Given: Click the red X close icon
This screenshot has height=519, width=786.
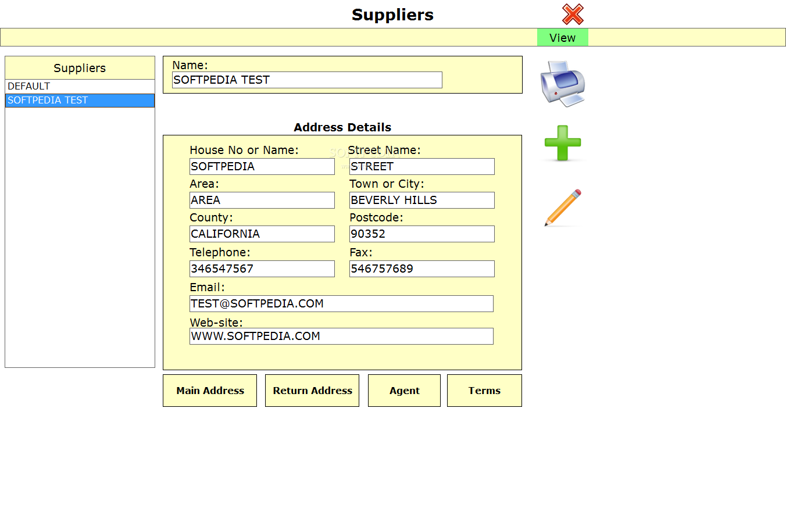Looking at the screenshot, I should [573, 14].
